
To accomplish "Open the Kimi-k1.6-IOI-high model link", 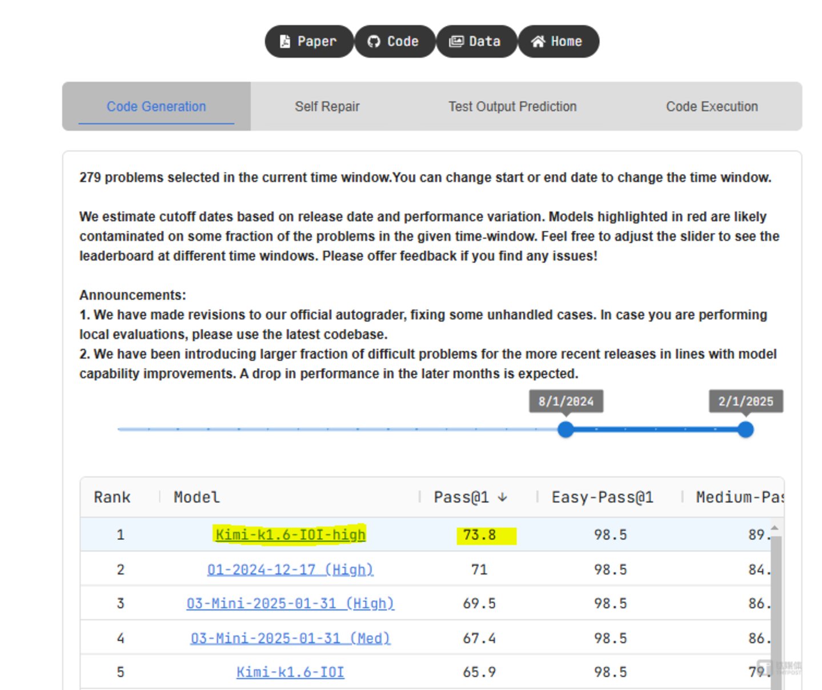I will tap(290, 535).
